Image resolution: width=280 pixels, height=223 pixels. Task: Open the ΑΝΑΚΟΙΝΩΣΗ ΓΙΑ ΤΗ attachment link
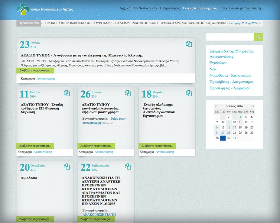pyautogui.click(x=99, y=215)
